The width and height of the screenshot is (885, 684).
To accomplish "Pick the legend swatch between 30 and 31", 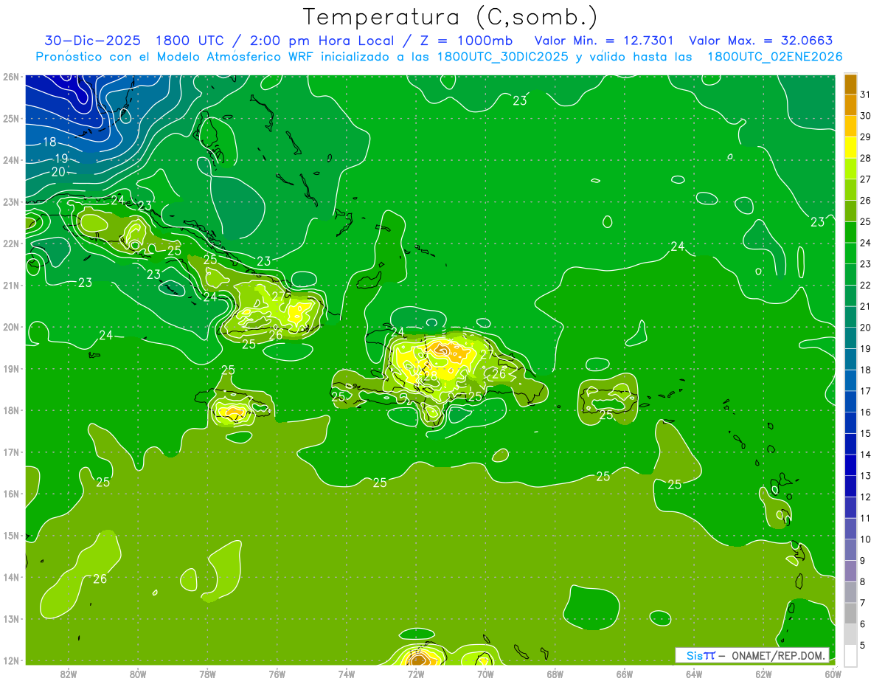I will coord(850,106).
